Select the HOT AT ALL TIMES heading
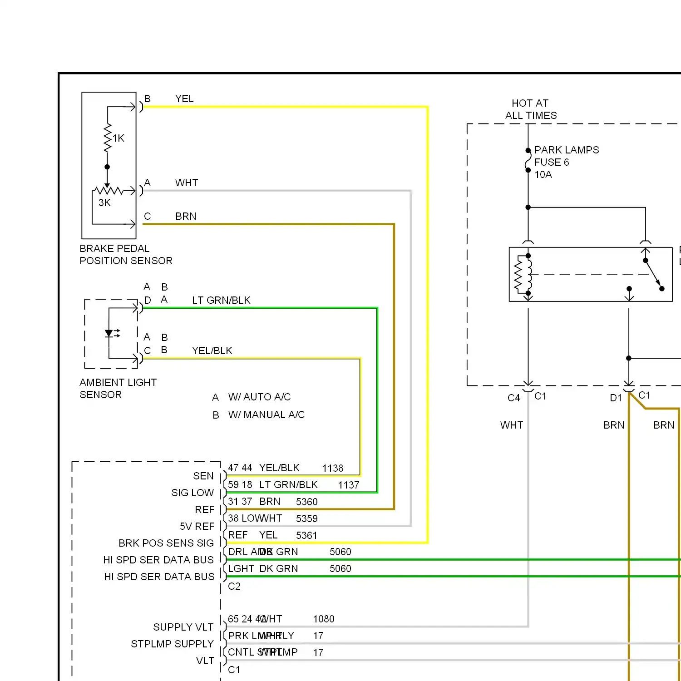681x681 pixels. click(x=531, y=109)
